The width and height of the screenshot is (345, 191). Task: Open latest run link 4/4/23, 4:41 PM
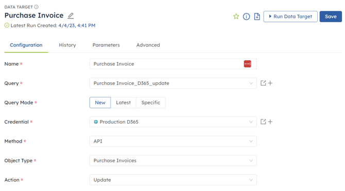(x=77, y=26)
